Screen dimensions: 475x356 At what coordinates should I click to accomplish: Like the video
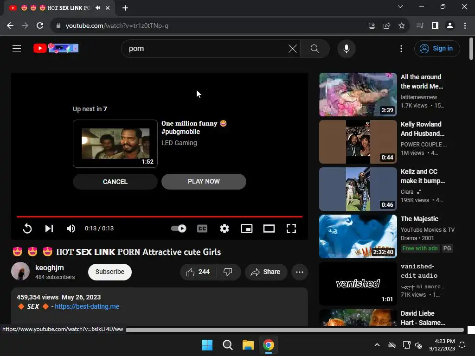coord(198,272)
